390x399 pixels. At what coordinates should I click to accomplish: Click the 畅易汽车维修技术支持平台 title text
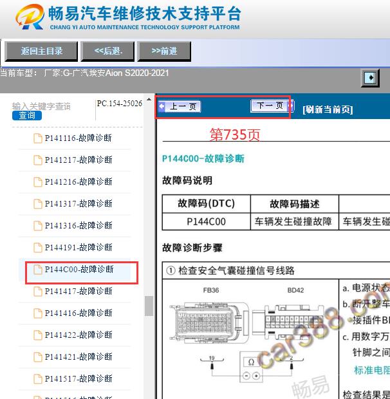pyautogui.click(x=145, y=14)
